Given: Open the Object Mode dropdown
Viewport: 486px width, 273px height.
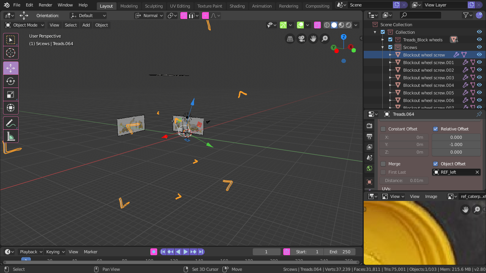Looking at the screenshot, I should click(x=25, y=25).
